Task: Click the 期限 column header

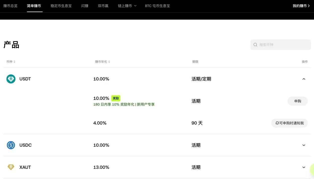Action: (195, 62)
